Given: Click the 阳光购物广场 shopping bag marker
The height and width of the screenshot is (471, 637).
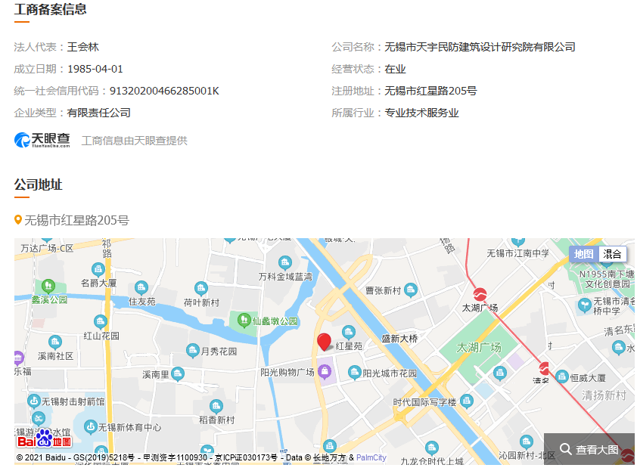Looking at the screenshot, I should coord(325,371).
